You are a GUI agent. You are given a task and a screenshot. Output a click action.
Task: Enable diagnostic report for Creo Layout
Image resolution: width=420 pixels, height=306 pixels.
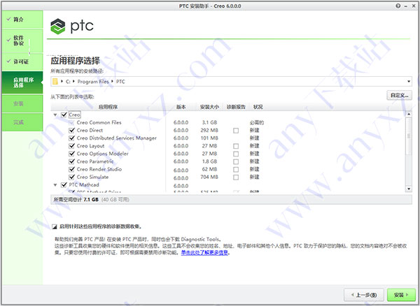(236, 146)
